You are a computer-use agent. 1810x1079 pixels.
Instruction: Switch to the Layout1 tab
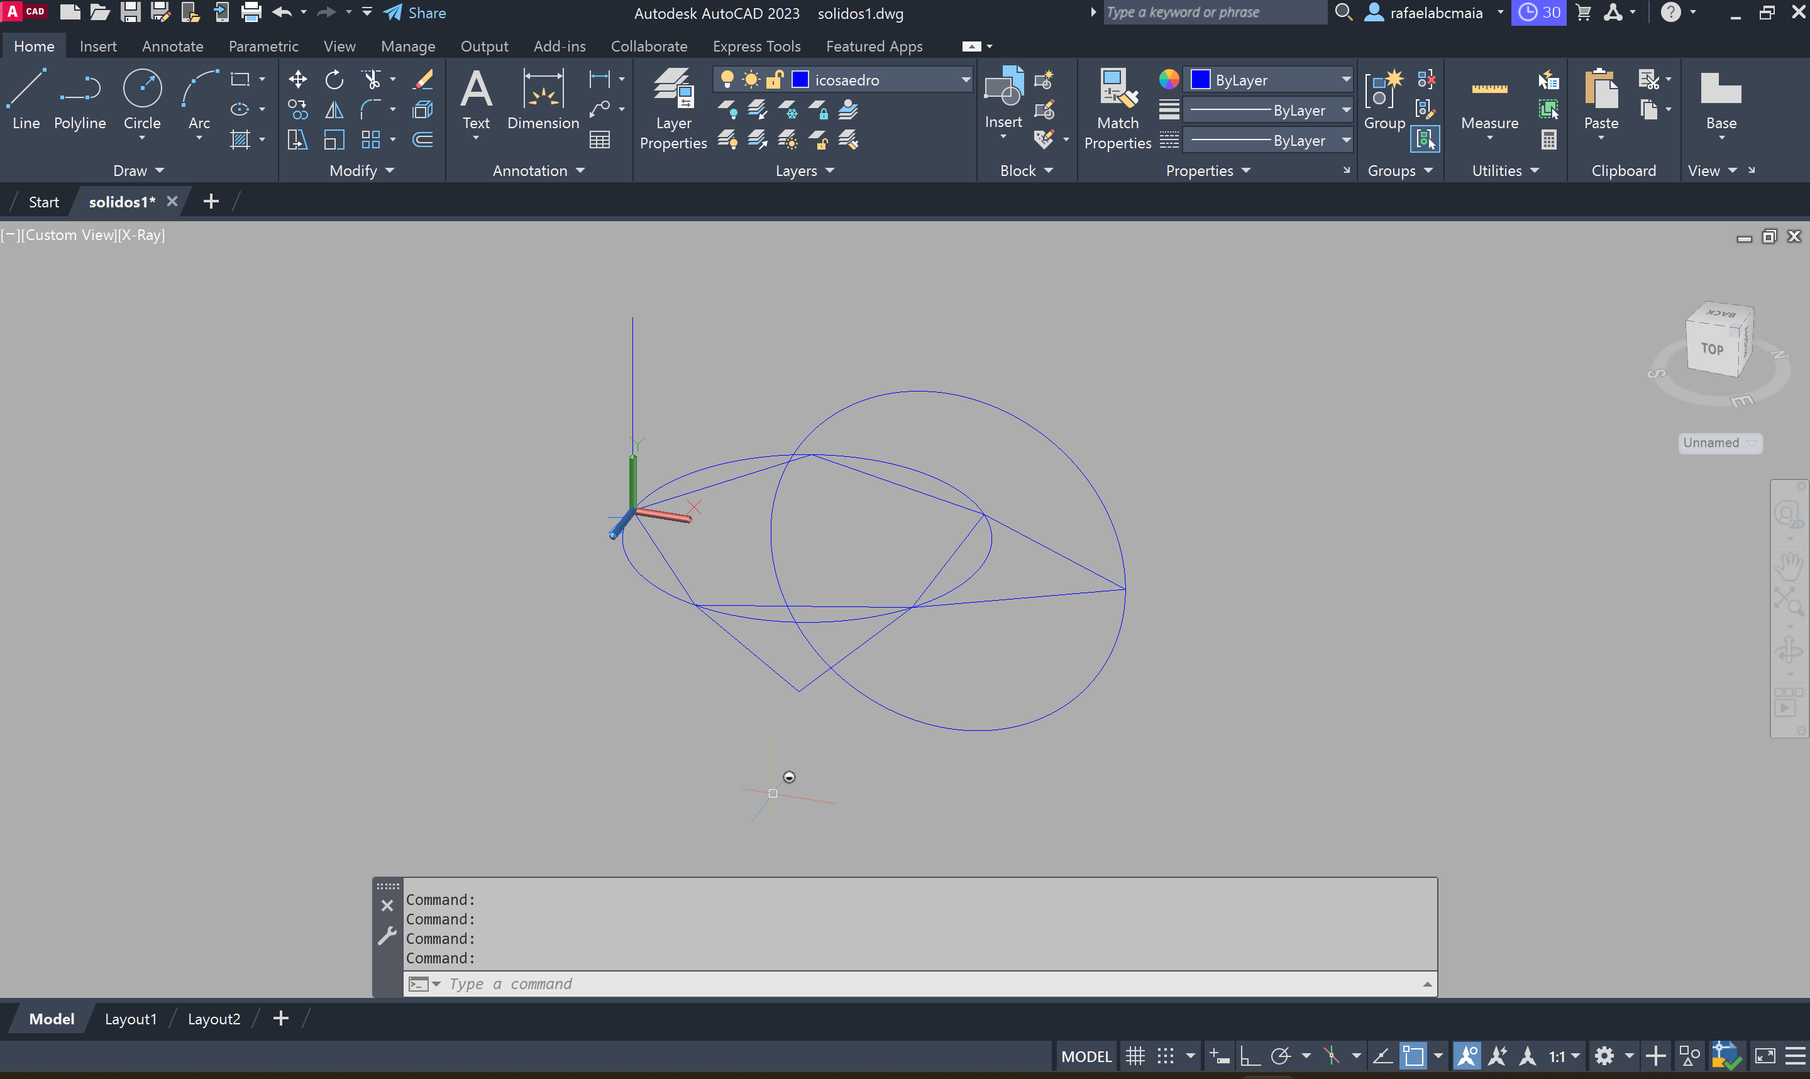[130, 1019]
